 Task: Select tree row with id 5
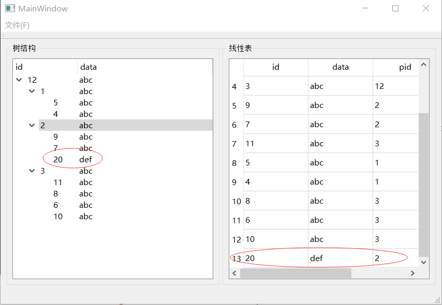click(x=113, y=103)
